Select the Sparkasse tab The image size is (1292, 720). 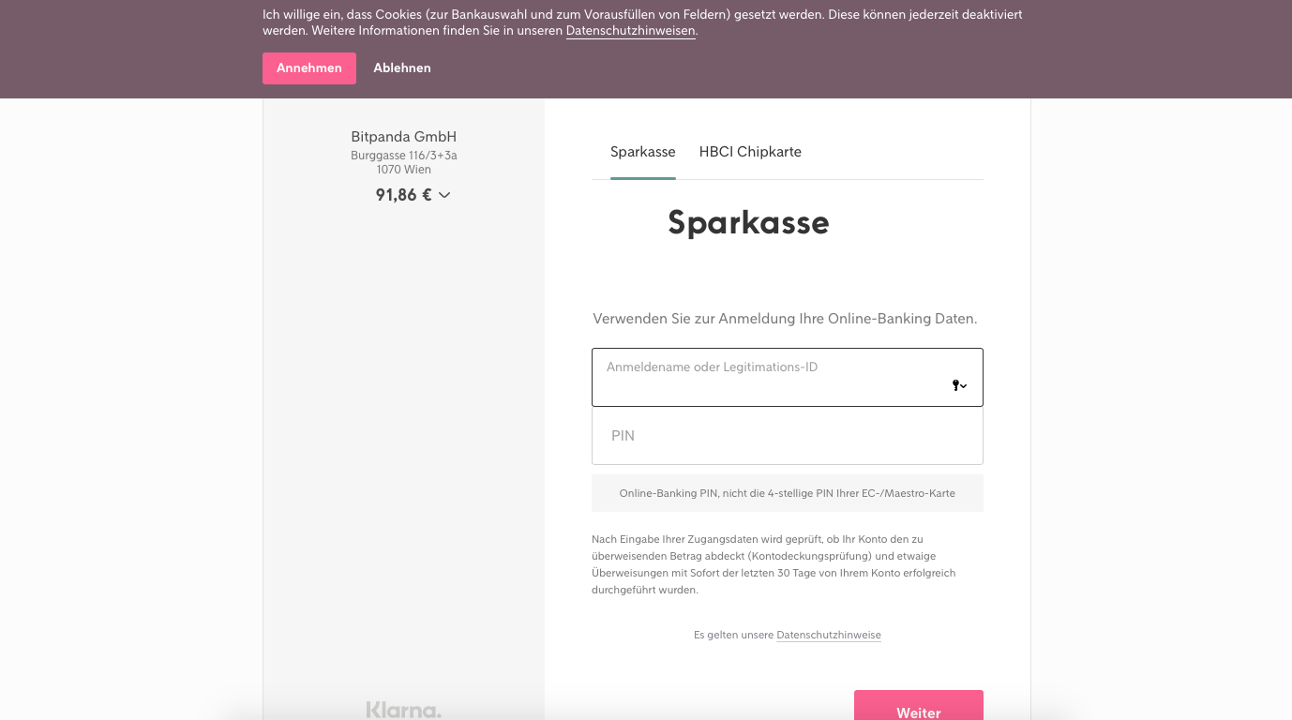(x=642, y=152)
